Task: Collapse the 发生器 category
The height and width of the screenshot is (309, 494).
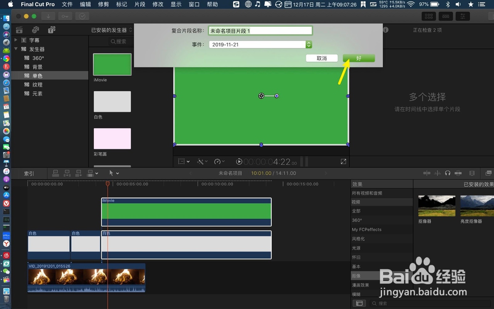Action: tap(16, 49)
